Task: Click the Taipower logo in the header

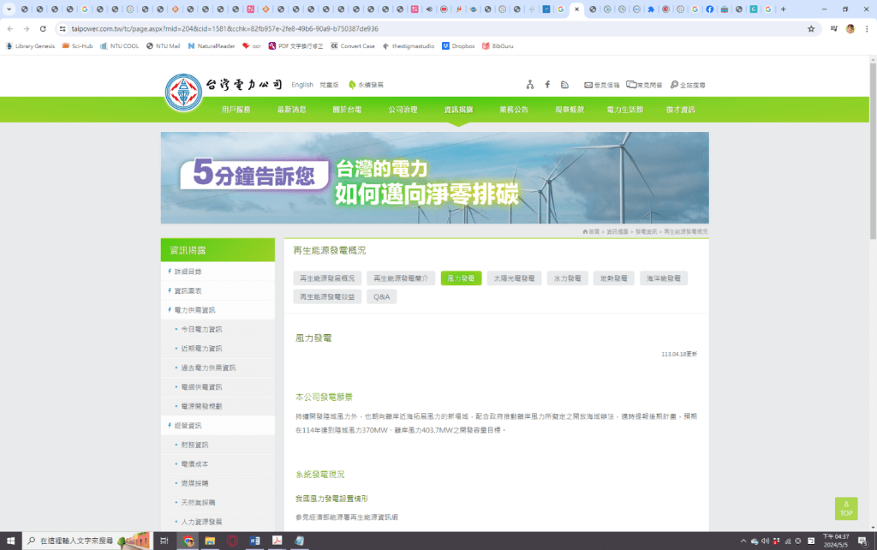Action: point(223,87)
